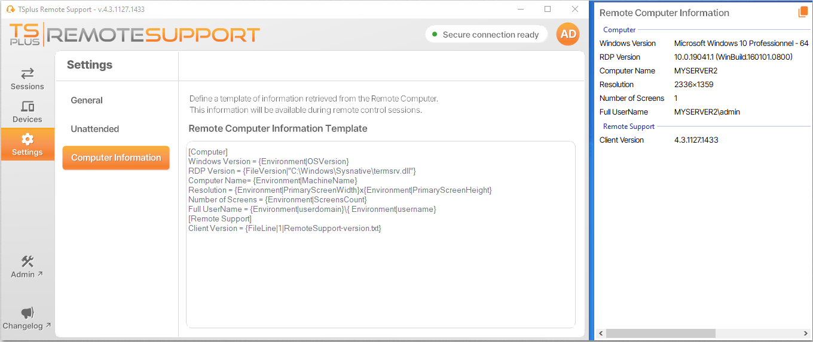Click the Windows Version label
The image size is (813, 342).
point(628,43)
